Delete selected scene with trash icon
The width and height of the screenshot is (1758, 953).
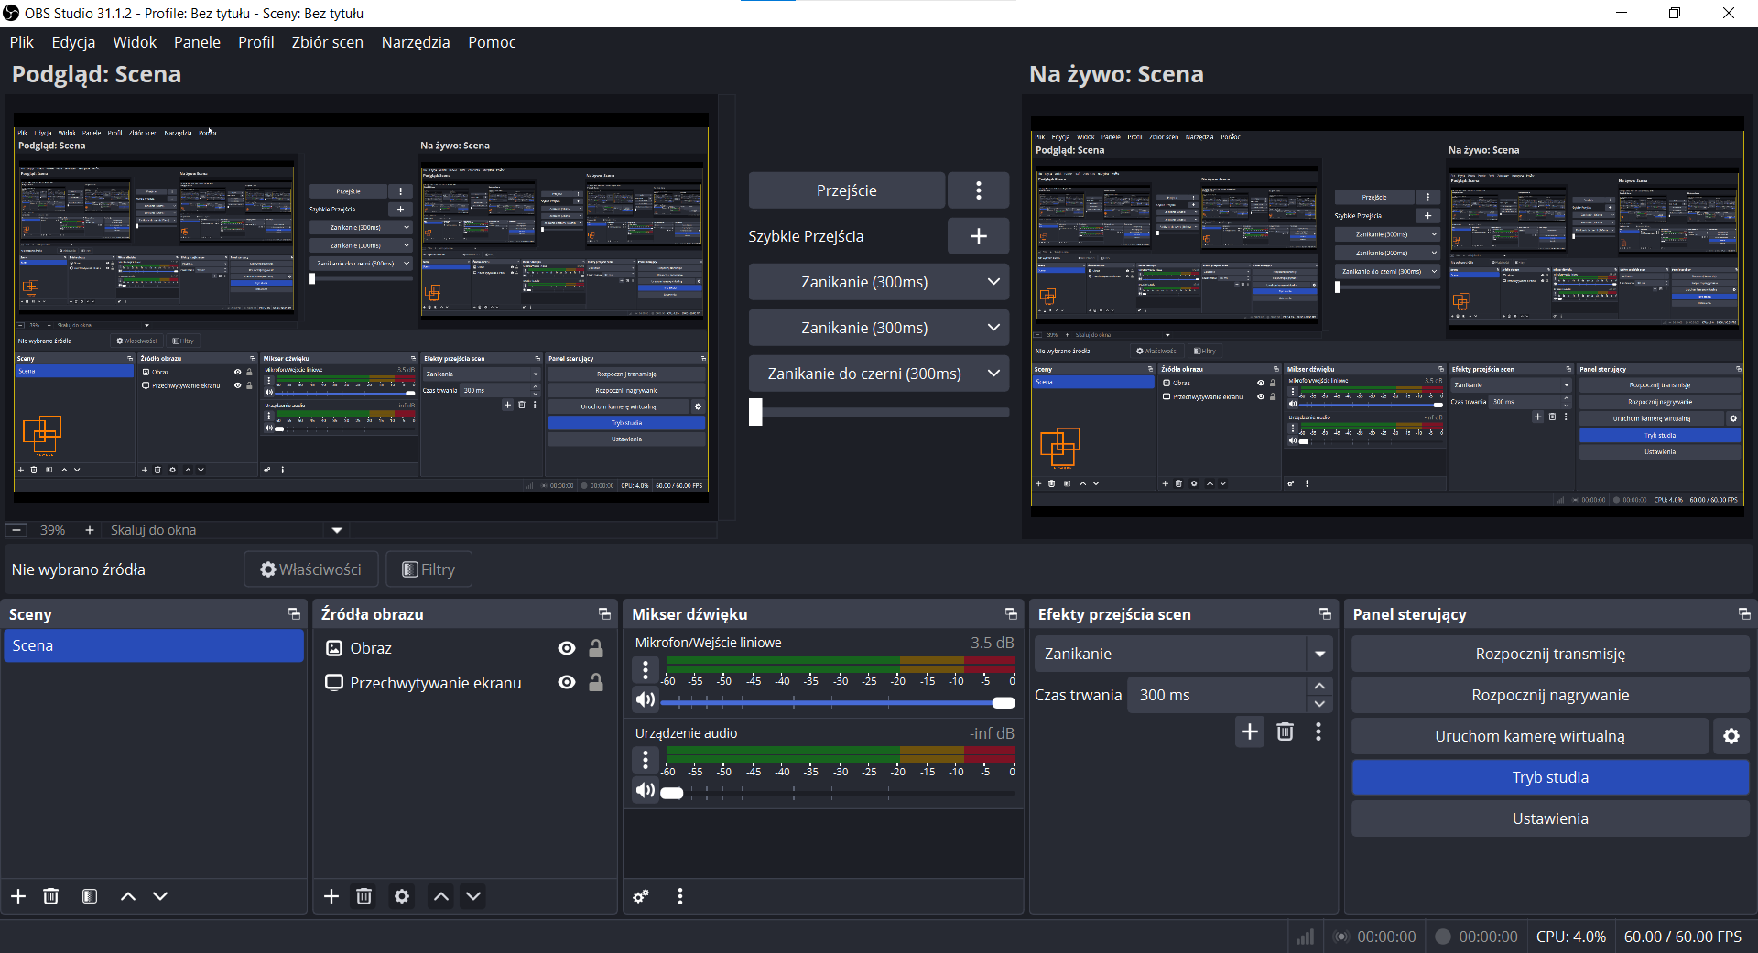(51, 896)
